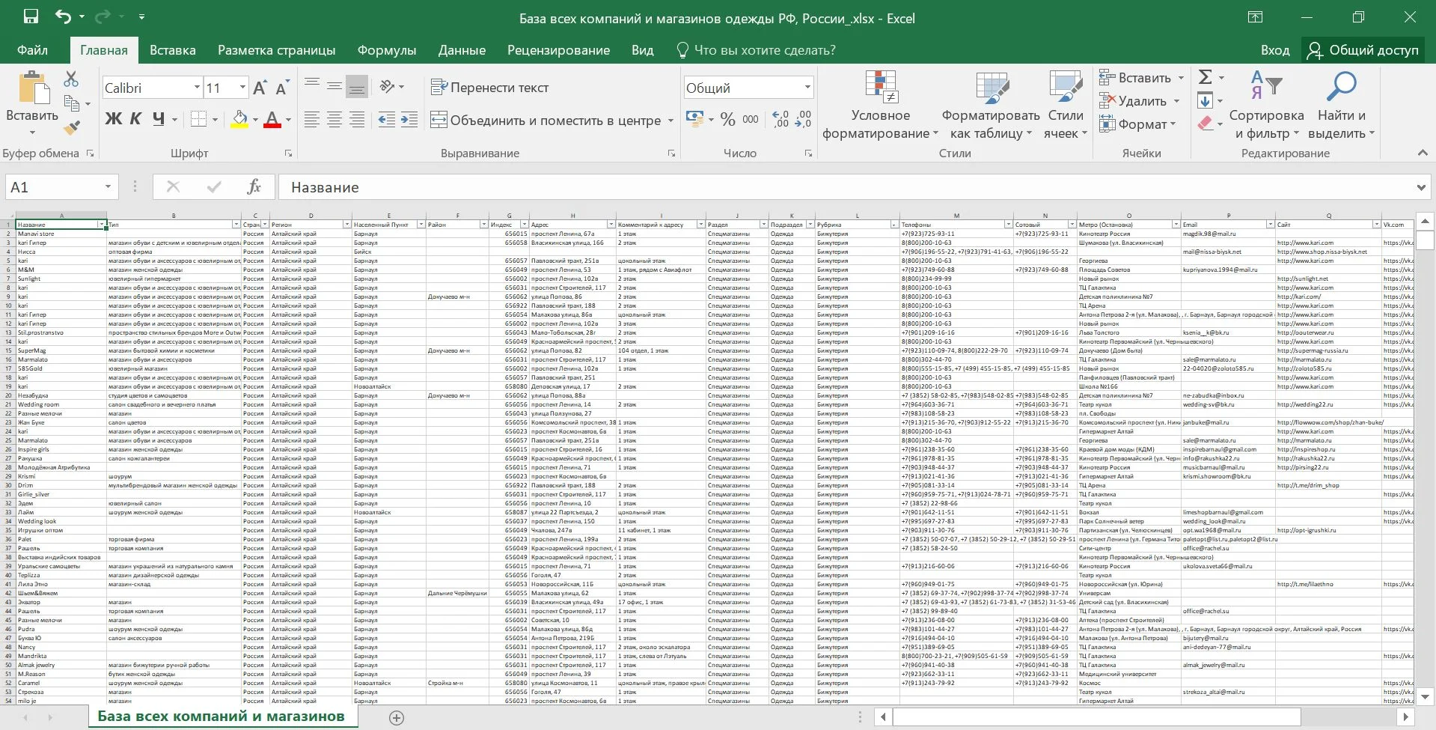Expand the formula bar chevron
This screenshot has width=1436, height=730.
1421,187
